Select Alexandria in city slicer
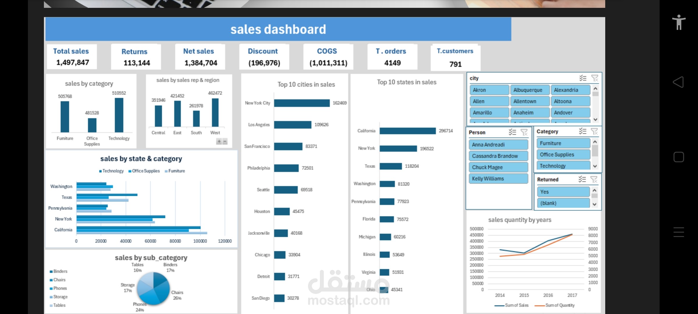Viewport: 698px width, 314px height. tap(570, 90)
